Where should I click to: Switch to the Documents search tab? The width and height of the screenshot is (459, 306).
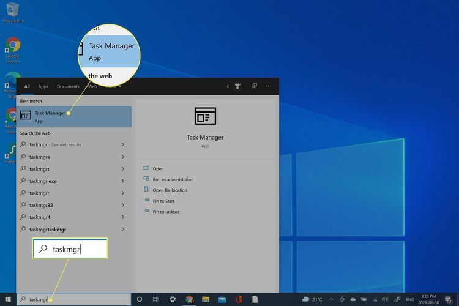68,86
